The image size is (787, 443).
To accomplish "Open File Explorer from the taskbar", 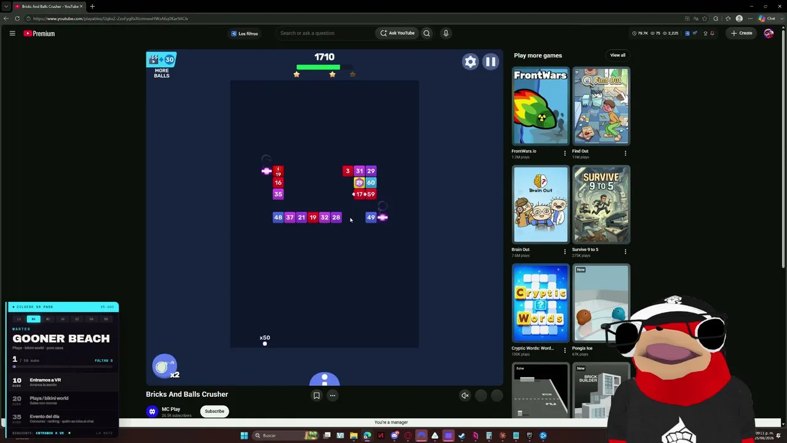I will 354,436.
